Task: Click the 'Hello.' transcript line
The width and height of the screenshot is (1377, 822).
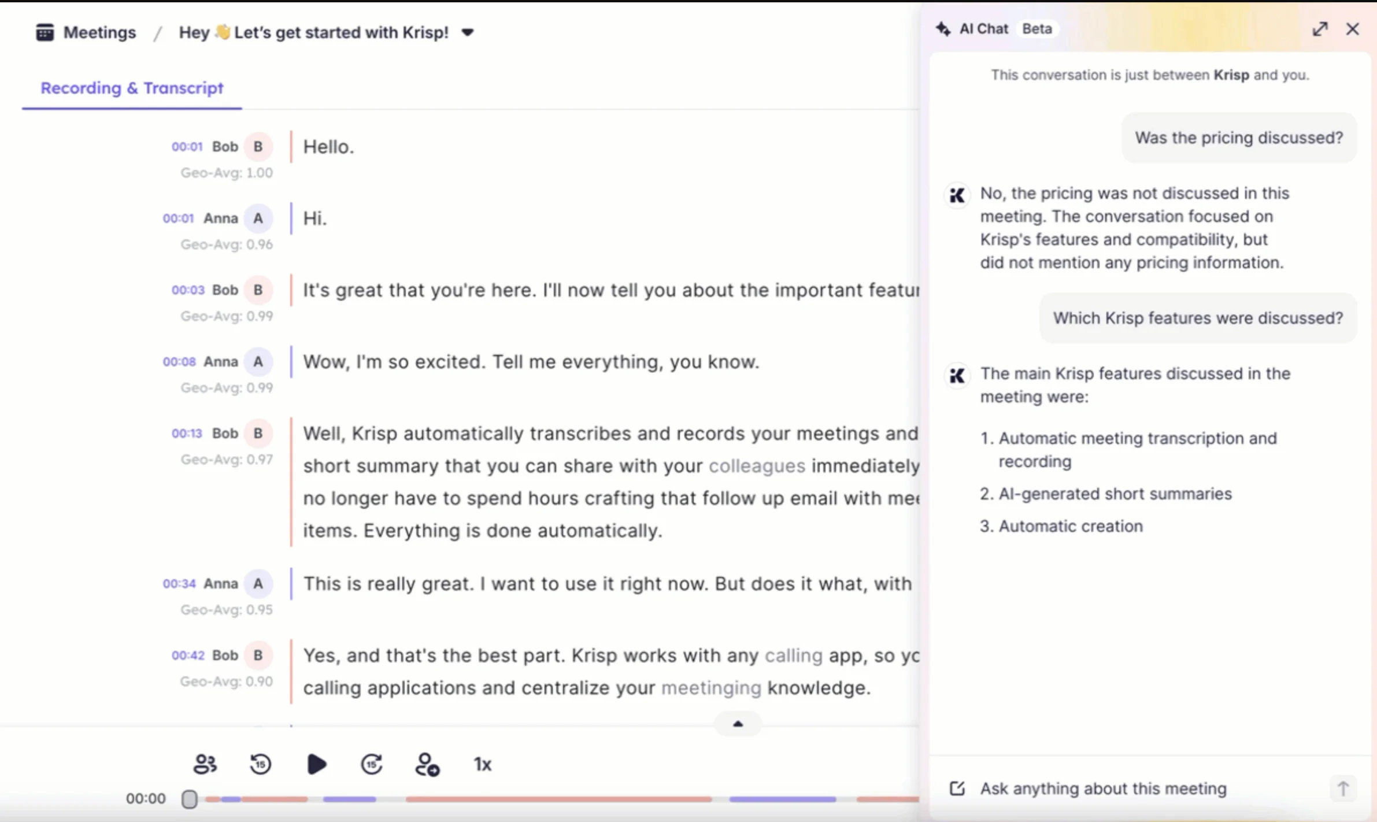Action: tap(328, 147)
